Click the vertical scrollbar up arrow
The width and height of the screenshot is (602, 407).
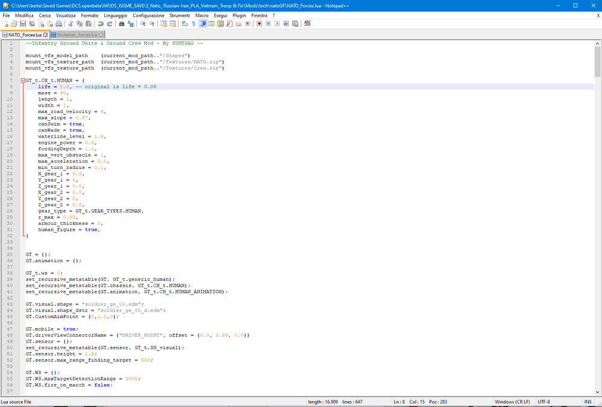[x=597, y=44]
